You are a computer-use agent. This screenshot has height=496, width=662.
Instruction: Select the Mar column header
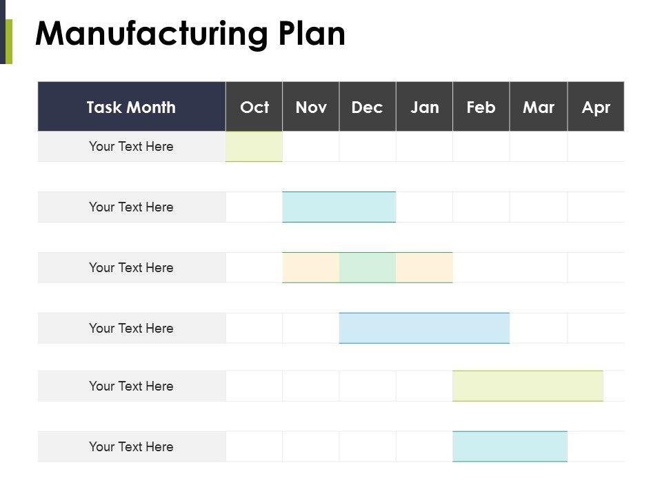coord(539,107)
